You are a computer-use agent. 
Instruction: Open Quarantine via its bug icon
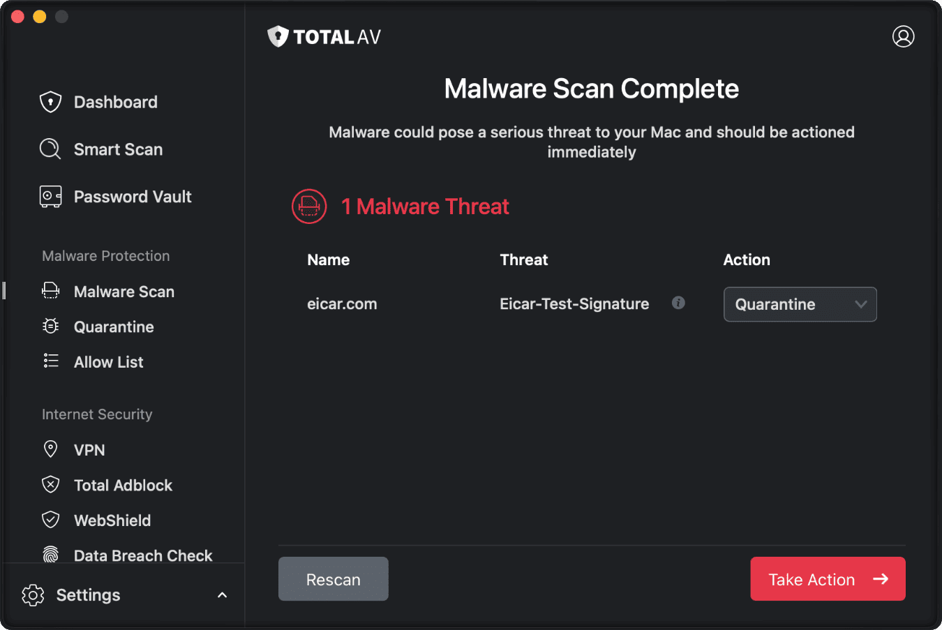click(x=50, y=327)
